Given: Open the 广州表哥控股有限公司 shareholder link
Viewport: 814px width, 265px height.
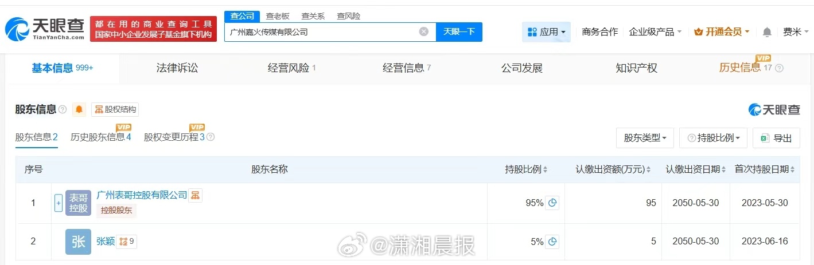Looking at the screenshot, I should click(142, 195).
